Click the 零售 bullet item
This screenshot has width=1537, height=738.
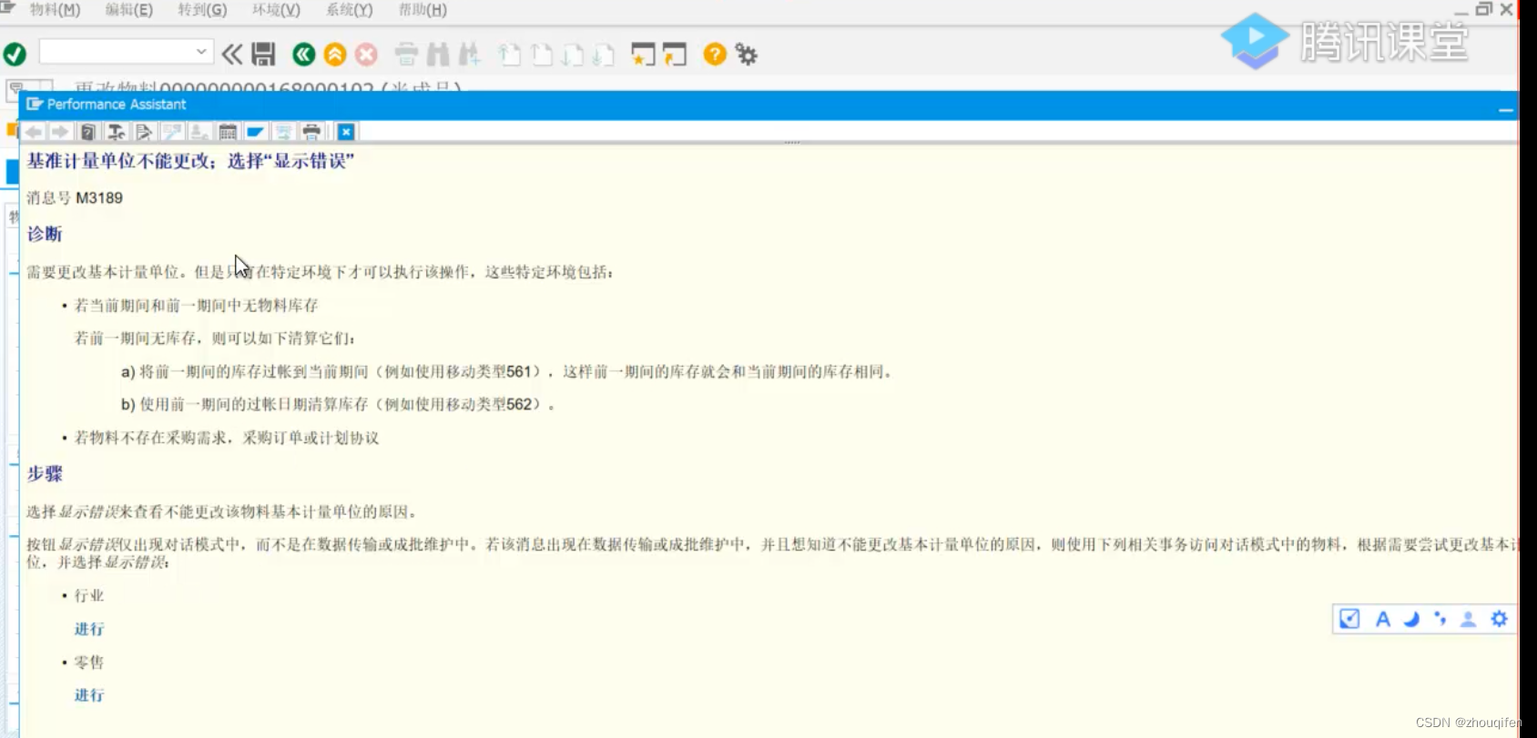pos(89,662)
